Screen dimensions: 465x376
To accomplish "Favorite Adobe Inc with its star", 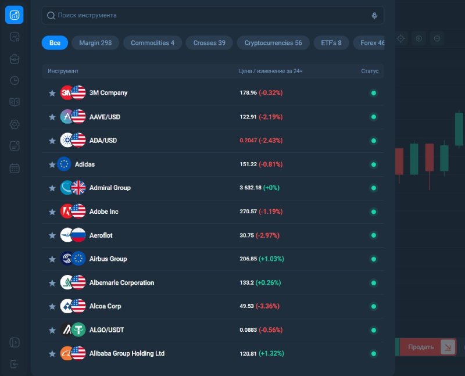I will tap(52, 212).
